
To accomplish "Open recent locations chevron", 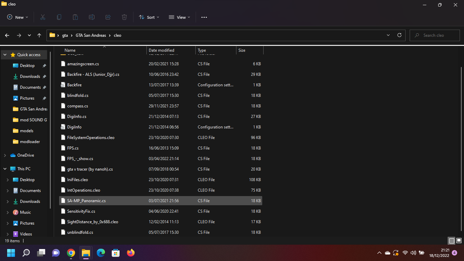I will click(x=29, y=35).
